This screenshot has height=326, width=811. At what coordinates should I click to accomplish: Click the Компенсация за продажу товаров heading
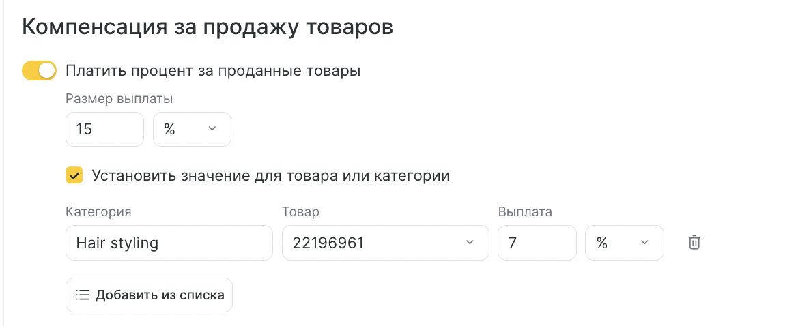pos(208,28)
